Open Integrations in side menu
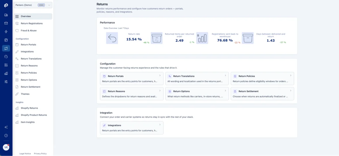The width and height of the screenshot is (339, 156). click(33, 52)
